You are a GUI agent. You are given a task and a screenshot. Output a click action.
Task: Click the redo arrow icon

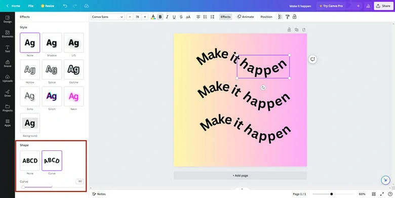pyautogui.click(x=74, y=6)
